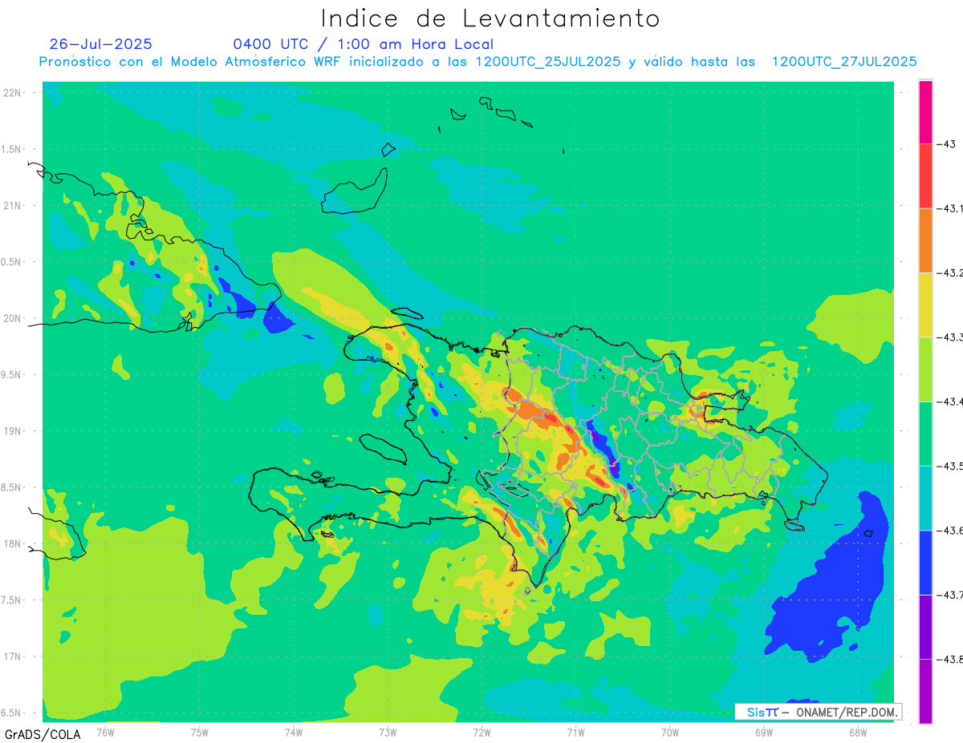Click the '20N' latitude label
This screenshot has width=963, height=743.
click(x=12, y=318)
